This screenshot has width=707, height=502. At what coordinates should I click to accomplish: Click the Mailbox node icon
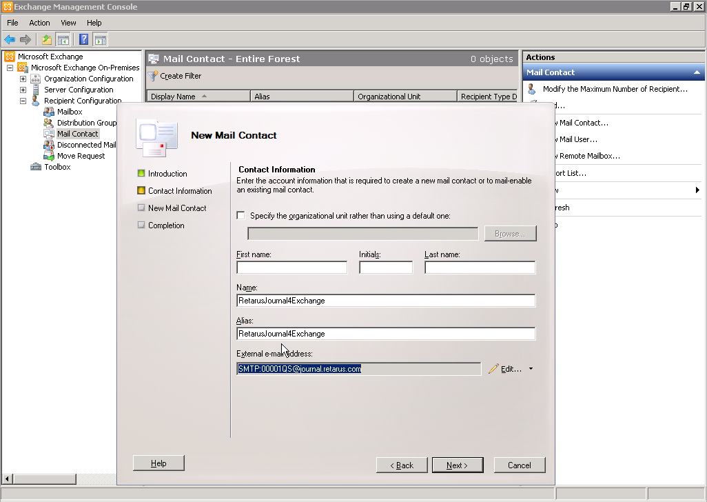(x=49, y=112)
